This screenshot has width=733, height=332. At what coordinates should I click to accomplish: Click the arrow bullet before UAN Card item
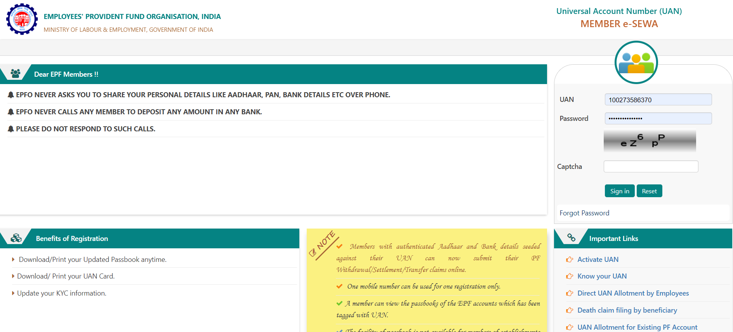(x=14, y=276)
